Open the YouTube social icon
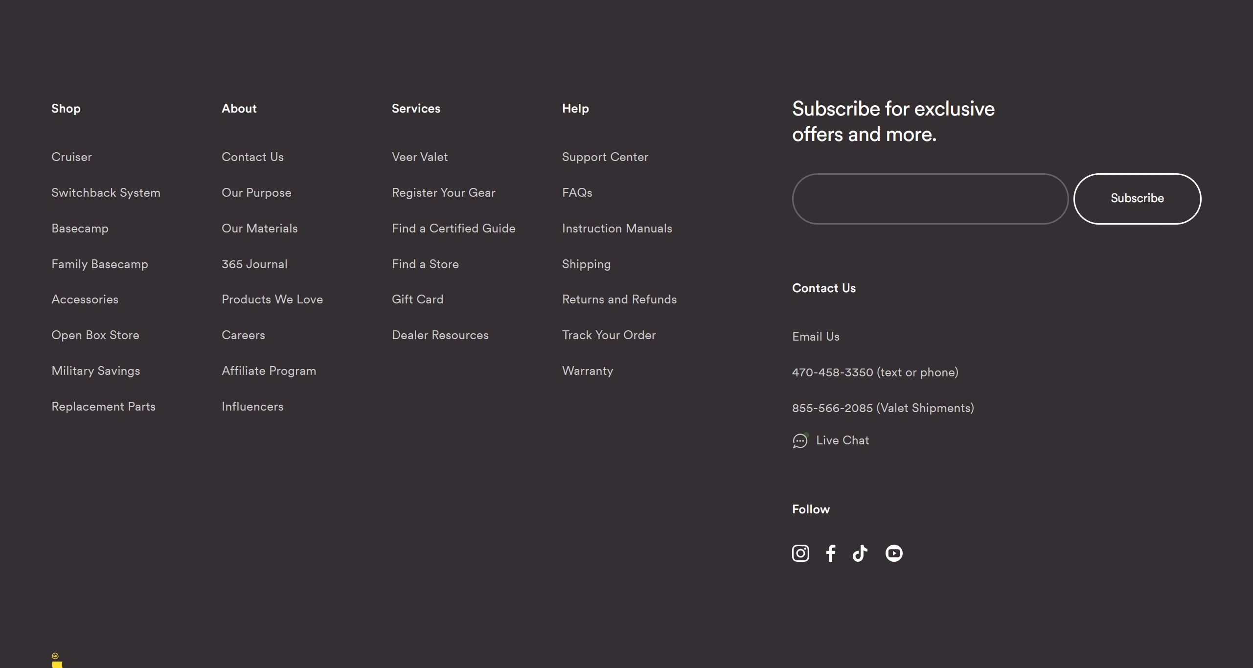 pos(893,553)
